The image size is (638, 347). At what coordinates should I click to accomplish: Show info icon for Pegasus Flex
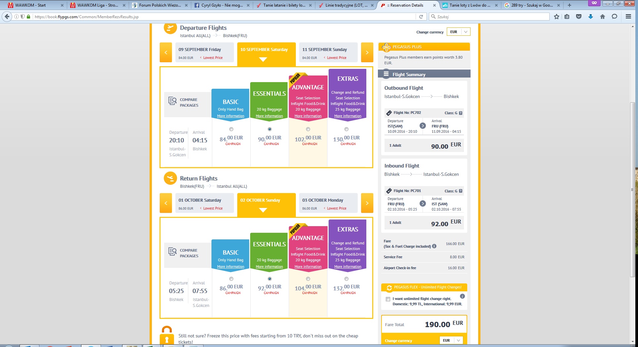tap(462, 296)
